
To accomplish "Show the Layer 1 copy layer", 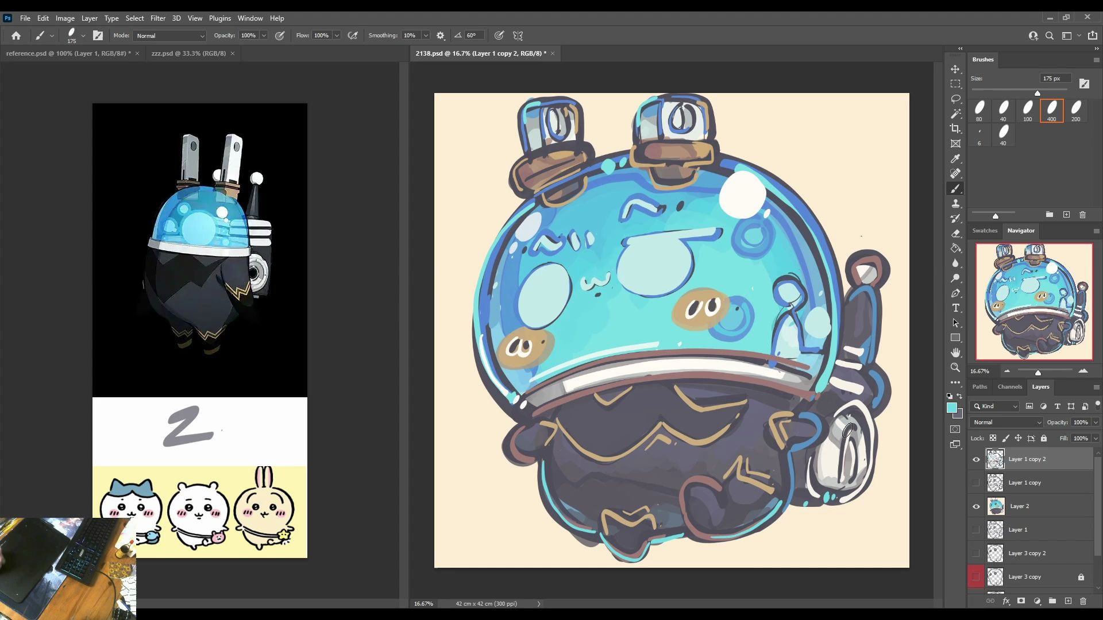I will click(x=976, y=483).
